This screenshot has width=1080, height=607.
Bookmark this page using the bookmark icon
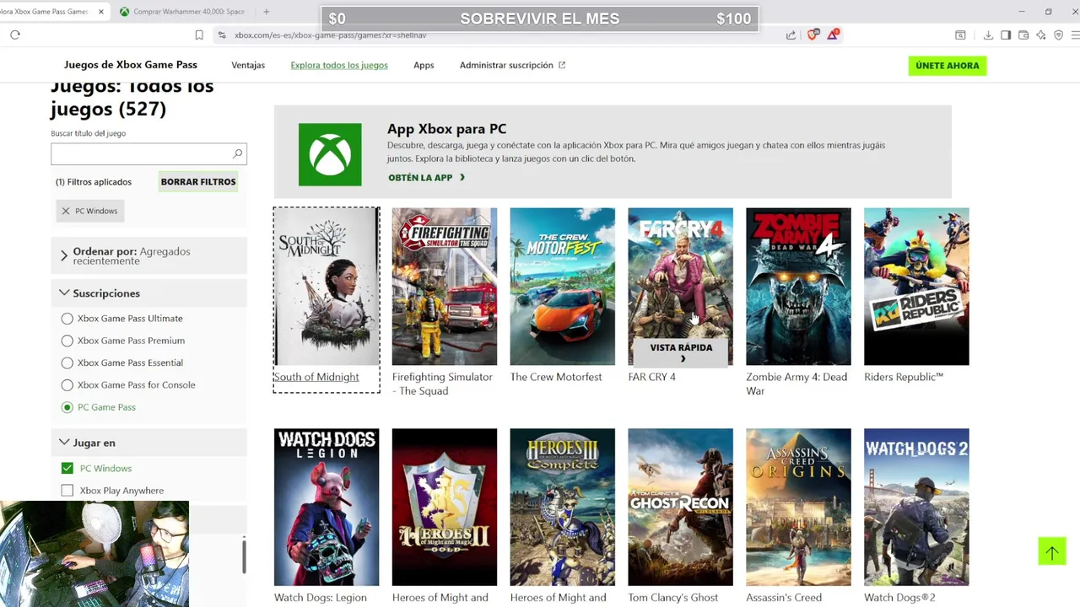click(x=199, y=35)
